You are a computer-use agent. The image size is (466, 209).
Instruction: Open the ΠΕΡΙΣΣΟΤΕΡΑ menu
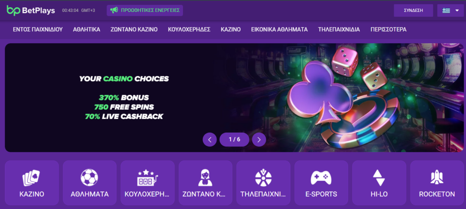[x=389, y=30]
